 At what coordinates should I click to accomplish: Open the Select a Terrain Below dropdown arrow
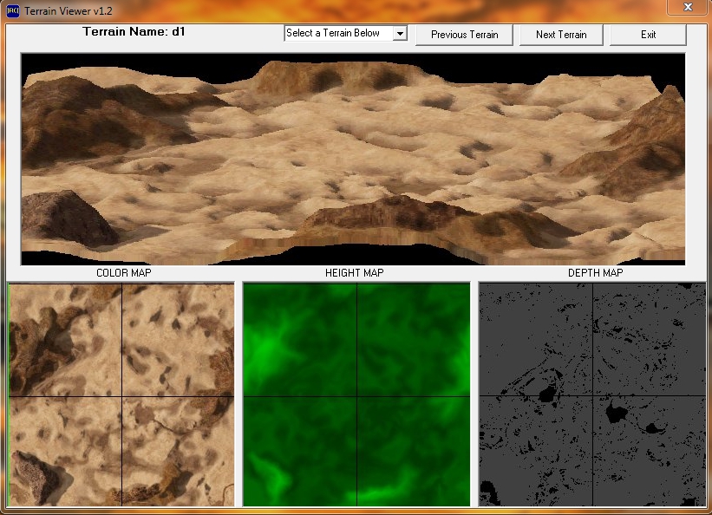(400, 33)
